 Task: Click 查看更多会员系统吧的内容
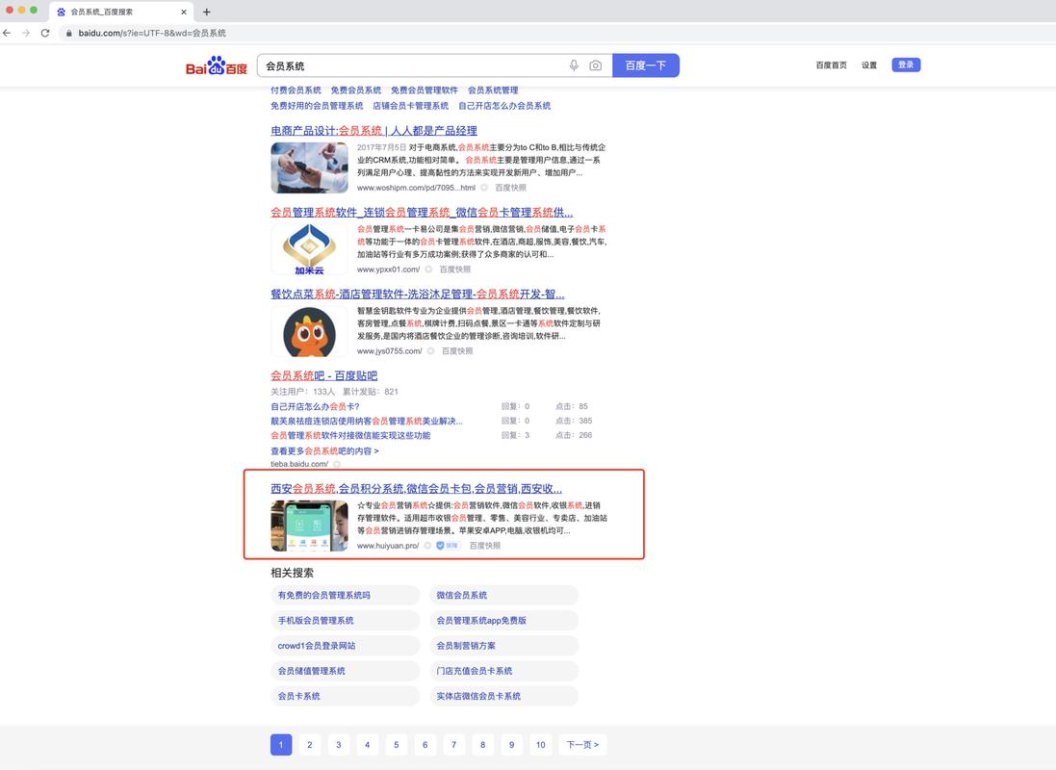tap(324, 451)
